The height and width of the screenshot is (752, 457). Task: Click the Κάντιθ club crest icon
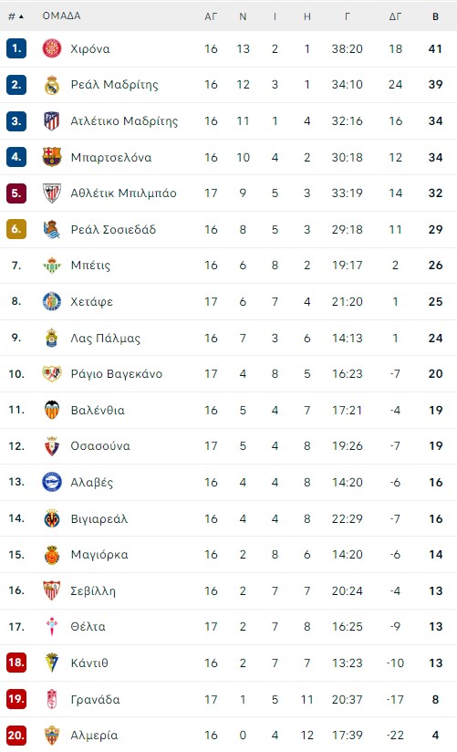[x=52, y=663]
